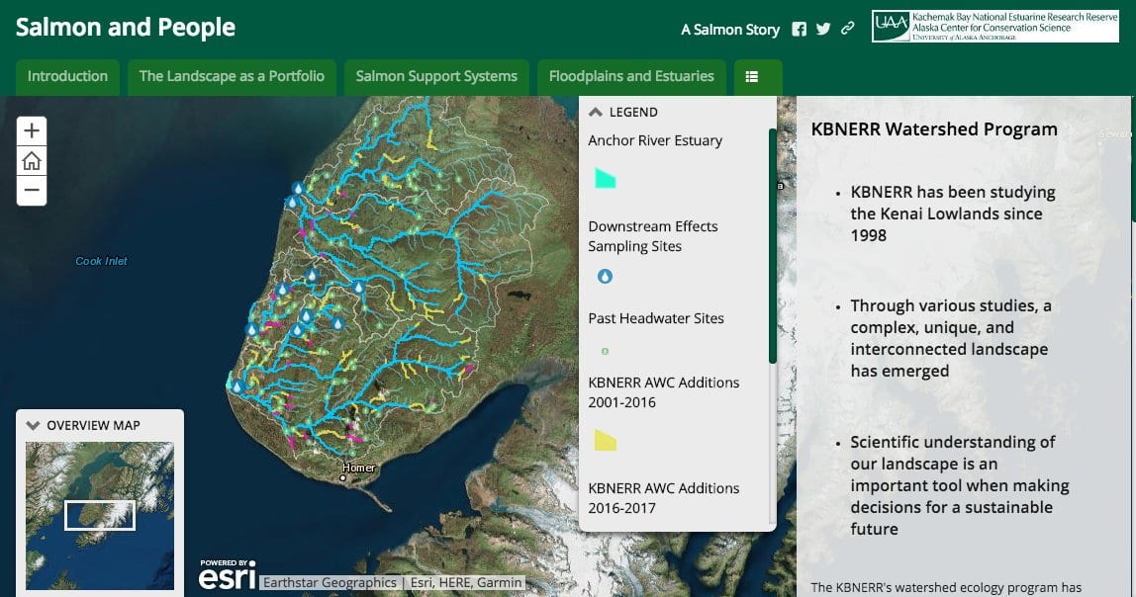Click the legend panel scrollbar

[772, 247]
